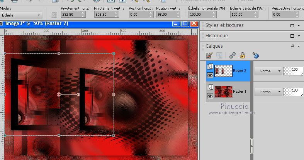Click the rotation handle next to pivot

(78, 94)
